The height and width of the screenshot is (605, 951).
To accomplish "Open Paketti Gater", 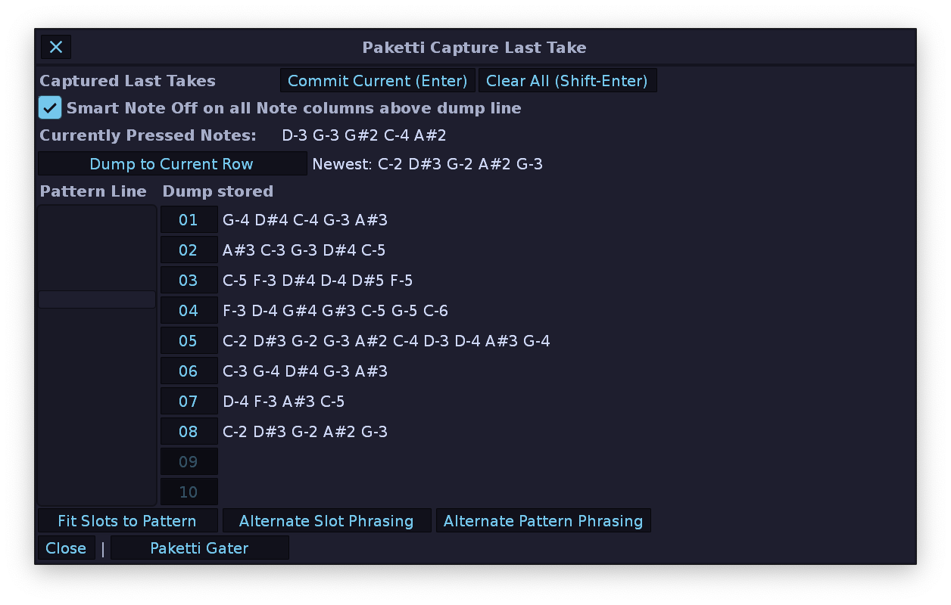I will tap(199, 548).
